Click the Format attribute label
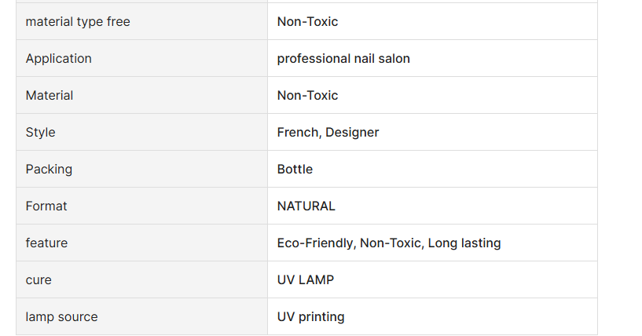 pyautogui.click(x=46, y=206)
